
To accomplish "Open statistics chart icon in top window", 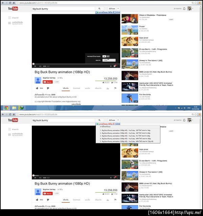I will [108, 88].
